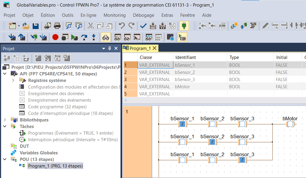Viewport: 306px width, 178px height.
Task: Click the PLC information icon
Action: click(x=170, y=37)
